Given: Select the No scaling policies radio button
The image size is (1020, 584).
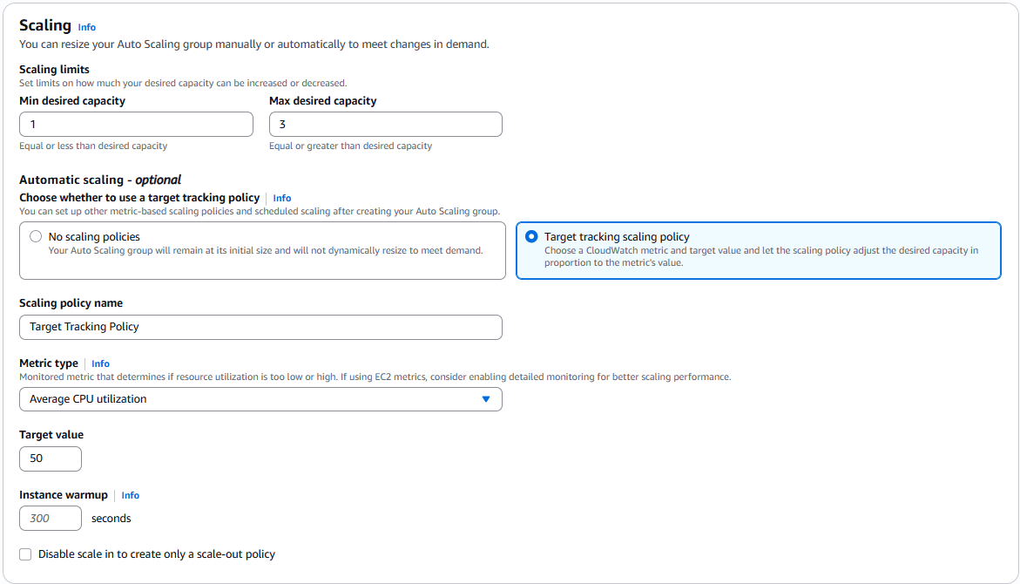Looking at the screenshot, I should coord(36,236).
